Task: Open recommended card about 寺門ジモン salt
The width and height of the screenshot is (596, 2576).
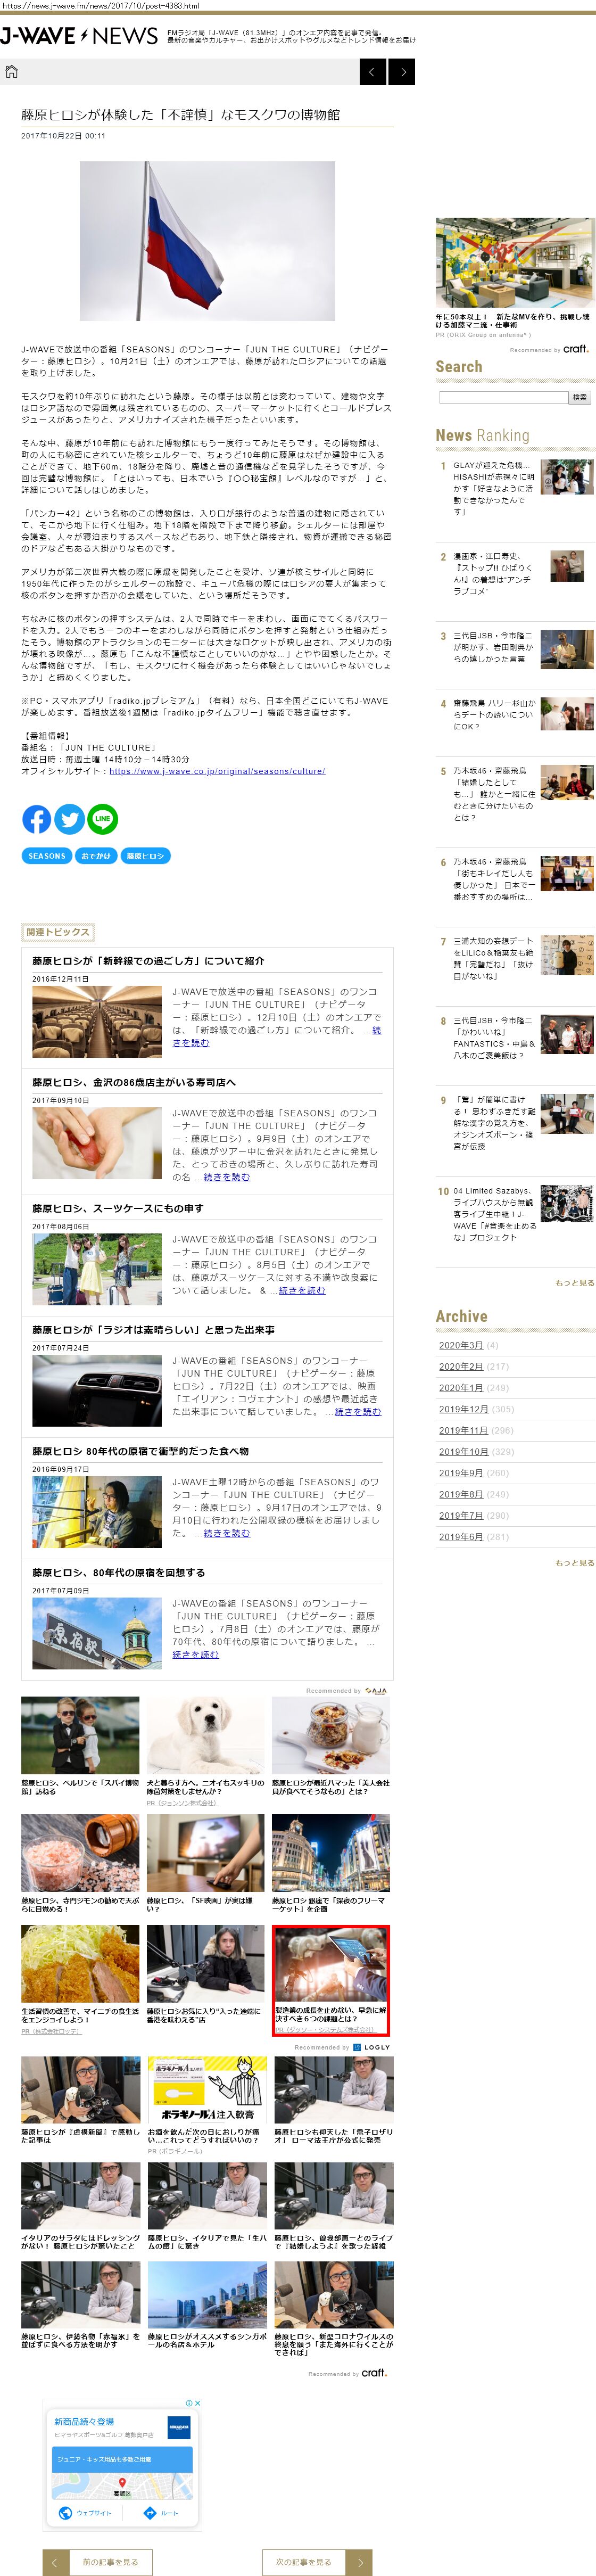Action: click(x=80, y=1865)
